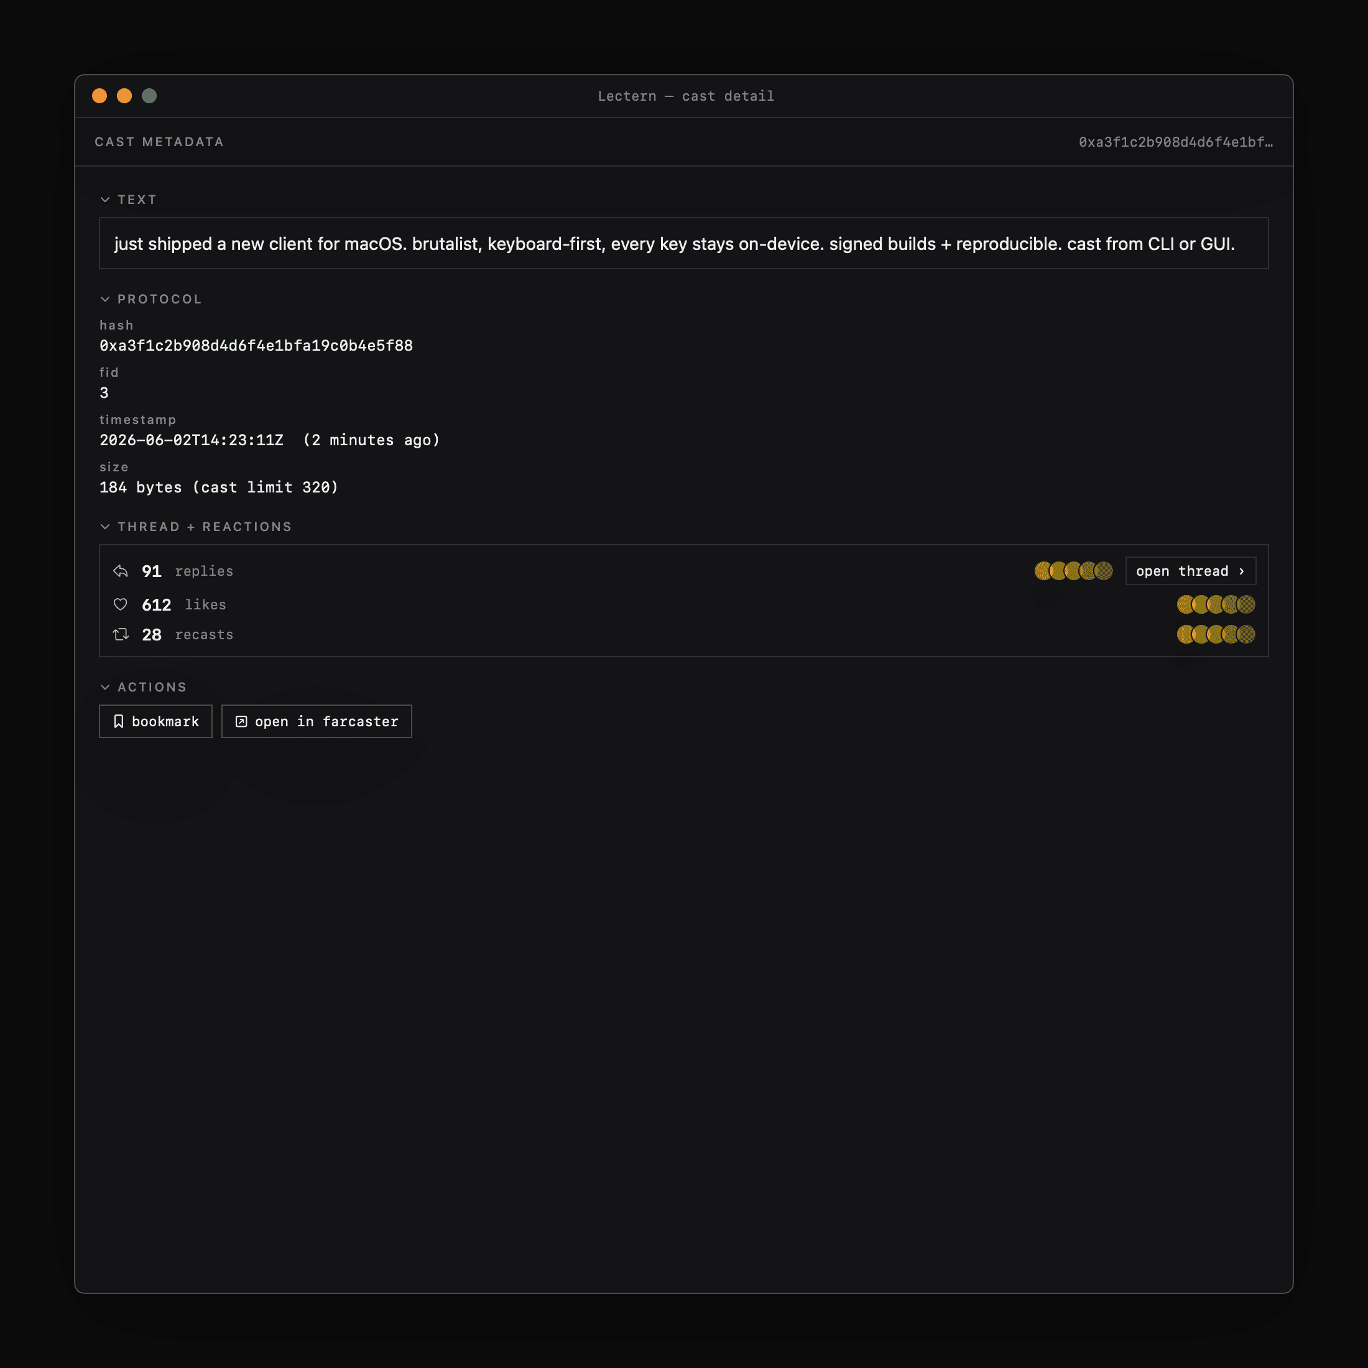Click the 91 replies count
Screen dimensions: 1368x1368
click(152, 571)
